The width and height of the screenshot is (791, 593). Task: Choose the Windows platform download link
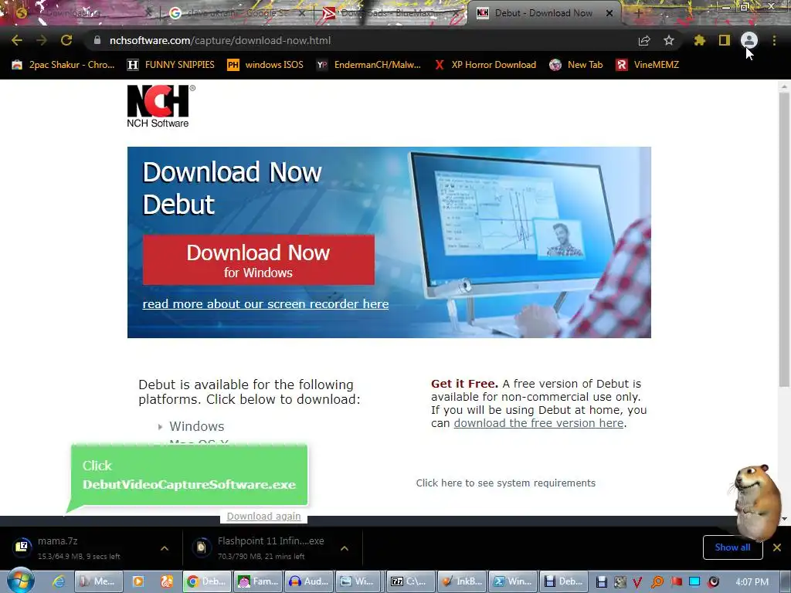click(197, 426)
